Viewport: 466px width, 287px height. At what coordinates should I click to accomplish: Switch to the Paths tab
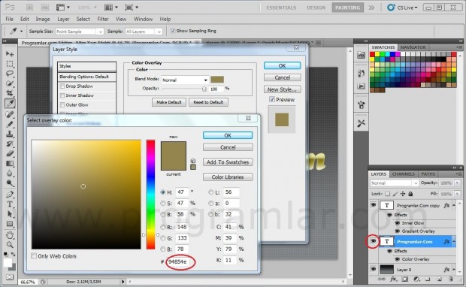[x=428, y=174]
